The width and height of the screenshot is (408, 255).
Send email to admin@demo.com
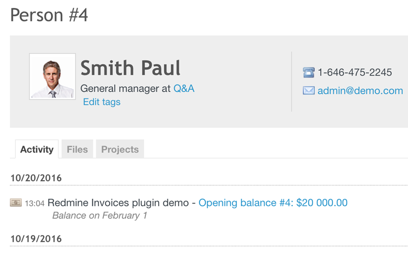360,91
